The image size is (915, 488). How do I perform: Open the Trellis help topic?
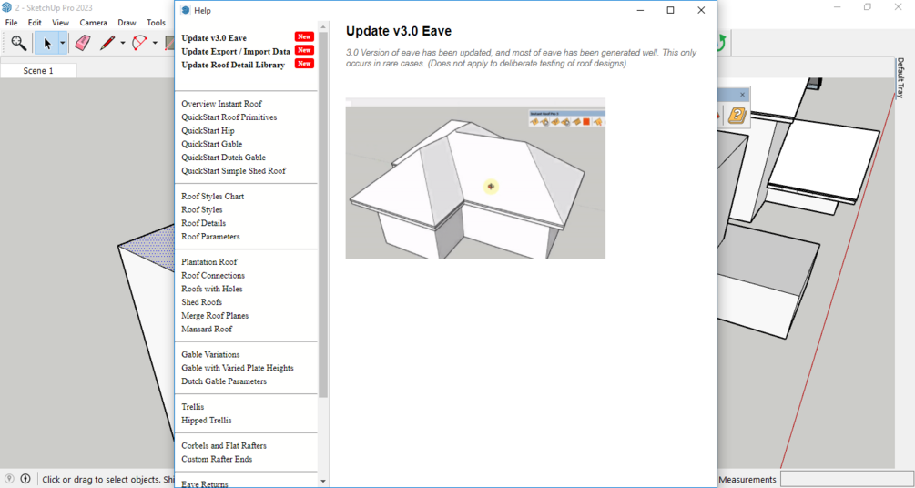[193, 407]
